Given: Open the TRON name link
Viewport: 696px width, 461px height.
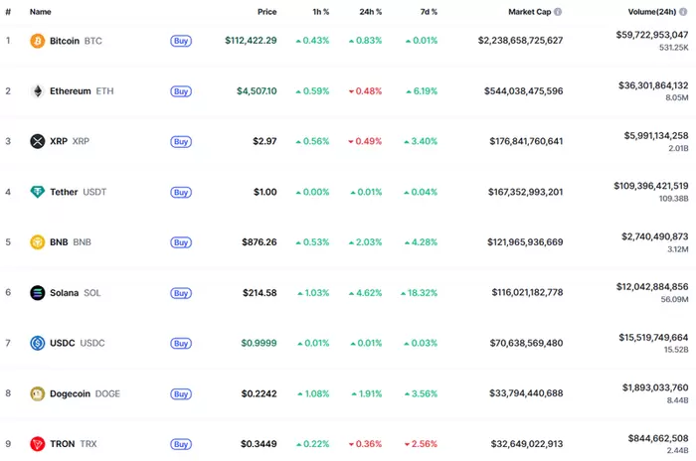Looking at the screenshot, I should 65,444.
